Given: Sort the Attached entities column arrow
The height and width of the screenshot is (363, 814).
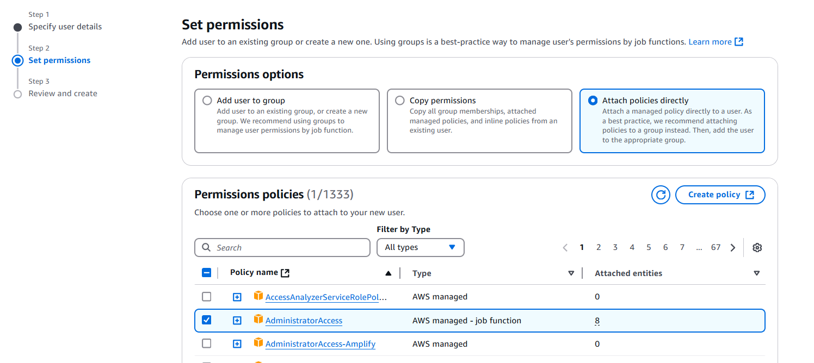Looking at the screenshot, I should point(756,273).
